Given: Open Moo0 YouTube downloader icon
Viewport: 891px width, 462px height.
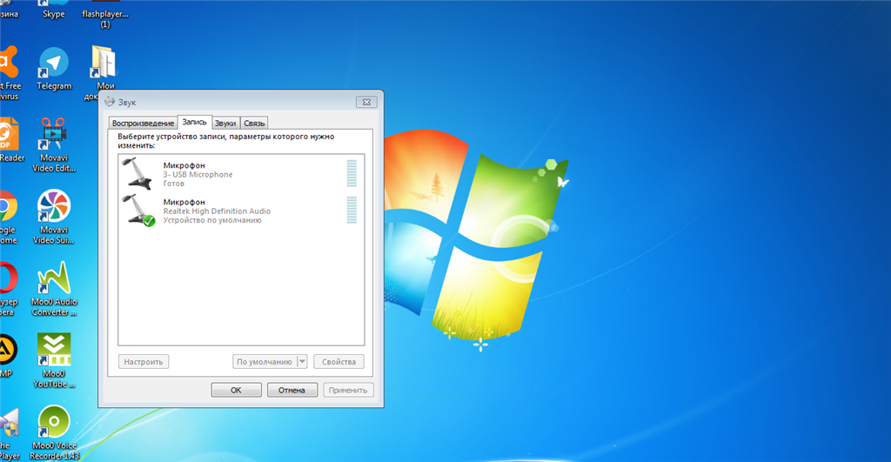Looking at the screenshot, I should [x=54, y=361].
